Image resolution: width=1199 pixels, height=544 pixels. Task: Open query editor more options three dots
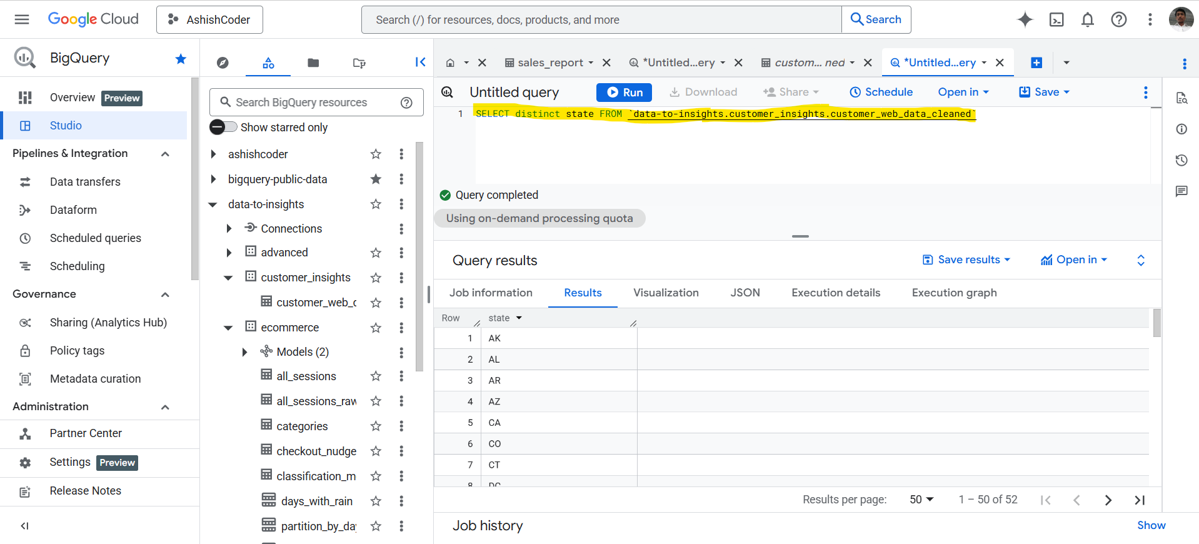(1145, 93)
